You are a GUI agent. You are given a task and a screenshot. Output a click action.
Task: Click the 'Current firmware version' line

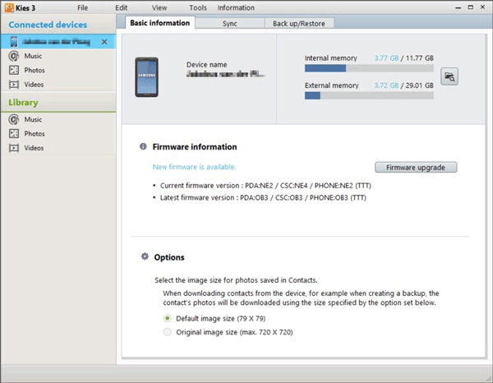pos(265,186)
